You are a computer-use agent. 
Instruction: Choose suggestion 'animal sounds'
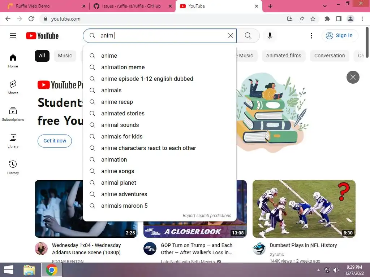[160, 125]
